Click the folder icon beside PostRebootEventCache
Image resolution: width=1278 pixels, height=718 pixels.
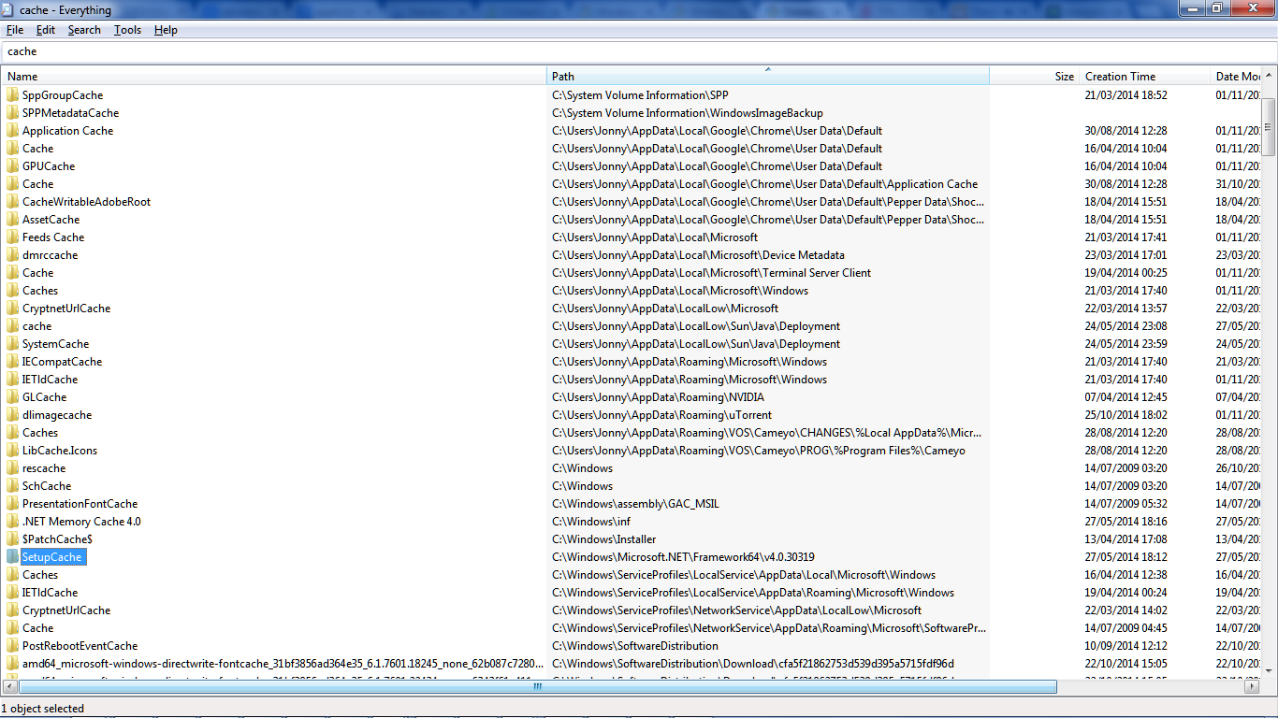12,646
